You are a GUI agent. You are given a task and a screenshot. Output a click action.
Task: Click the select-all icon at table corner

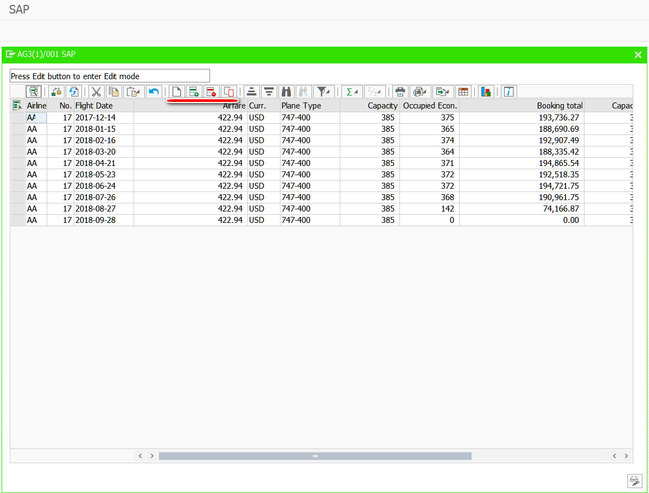click(17, 106)
